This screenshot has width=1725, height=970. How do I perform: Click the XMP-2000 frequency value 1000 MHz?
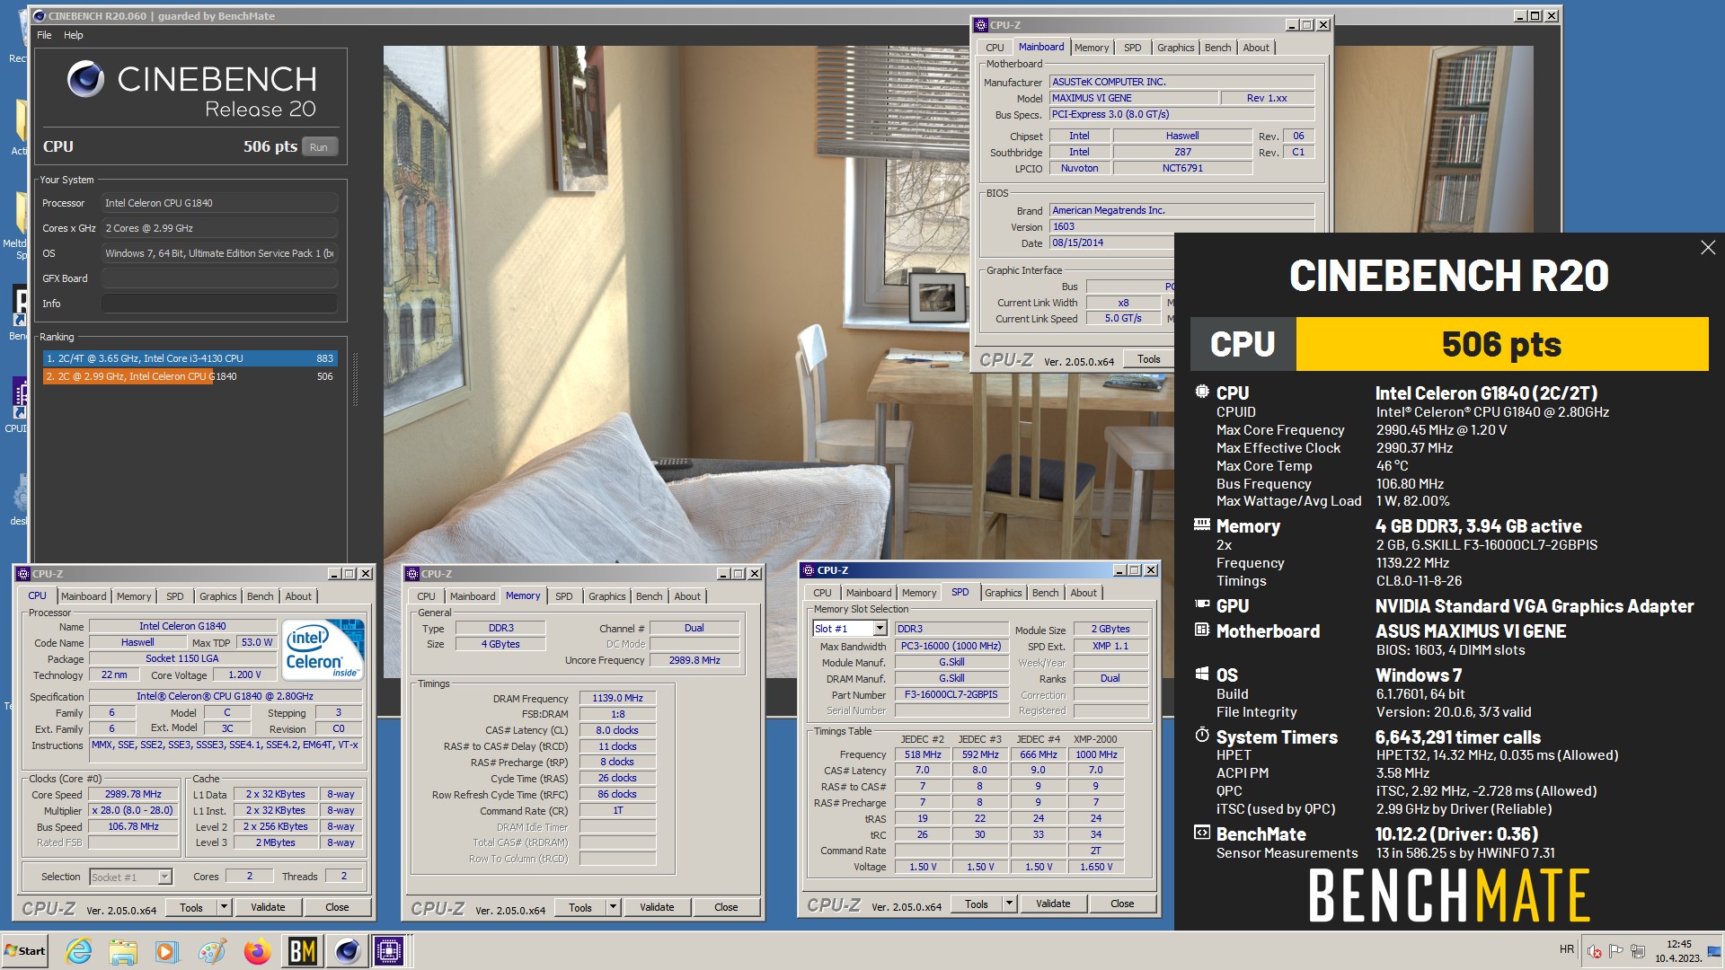[x=1096, y=755]
